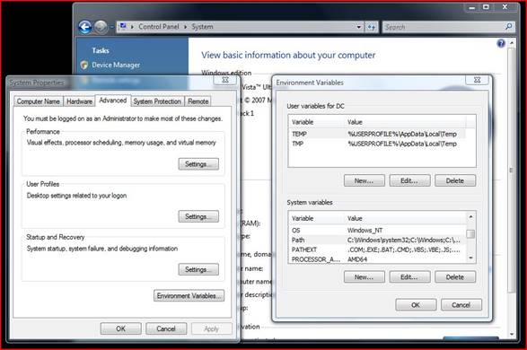This screenshot has width=527, height=350.
Task: Open Startup and Recovery Settings button
Action: pos(198,269)
